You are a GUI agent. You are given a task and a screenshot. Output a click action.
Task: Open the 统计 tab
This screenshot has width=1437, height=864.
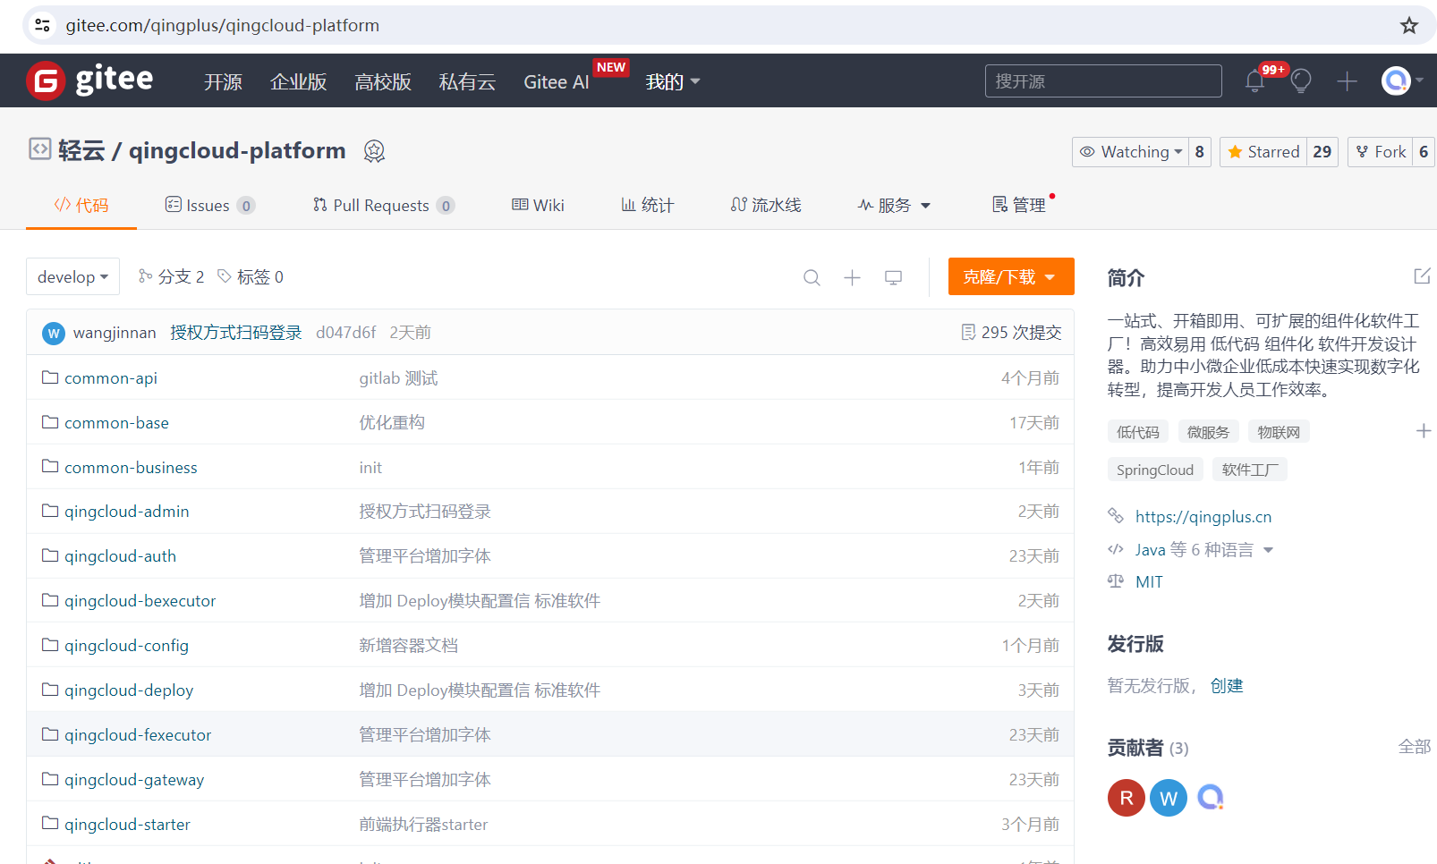pyautogui.click(x=647, y=206)
